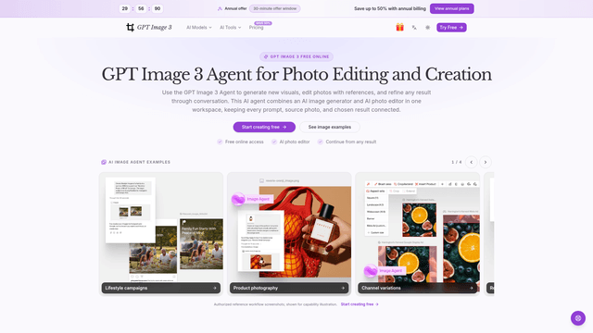Click the Image Agent tag on product photo

tap(252, 199)
